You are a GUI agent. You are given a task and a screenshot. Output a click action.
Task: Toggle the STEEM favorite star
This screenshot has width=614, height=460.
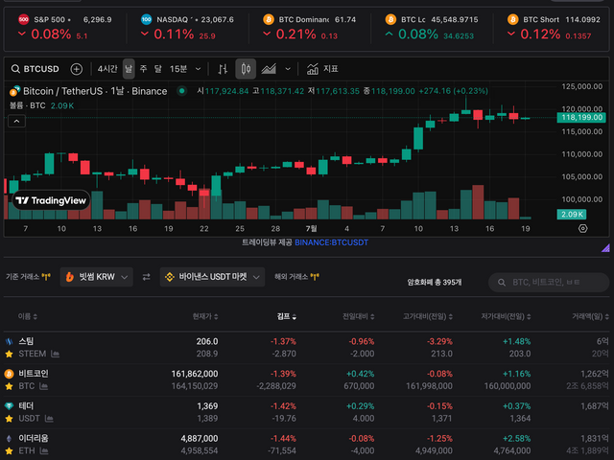9,354
